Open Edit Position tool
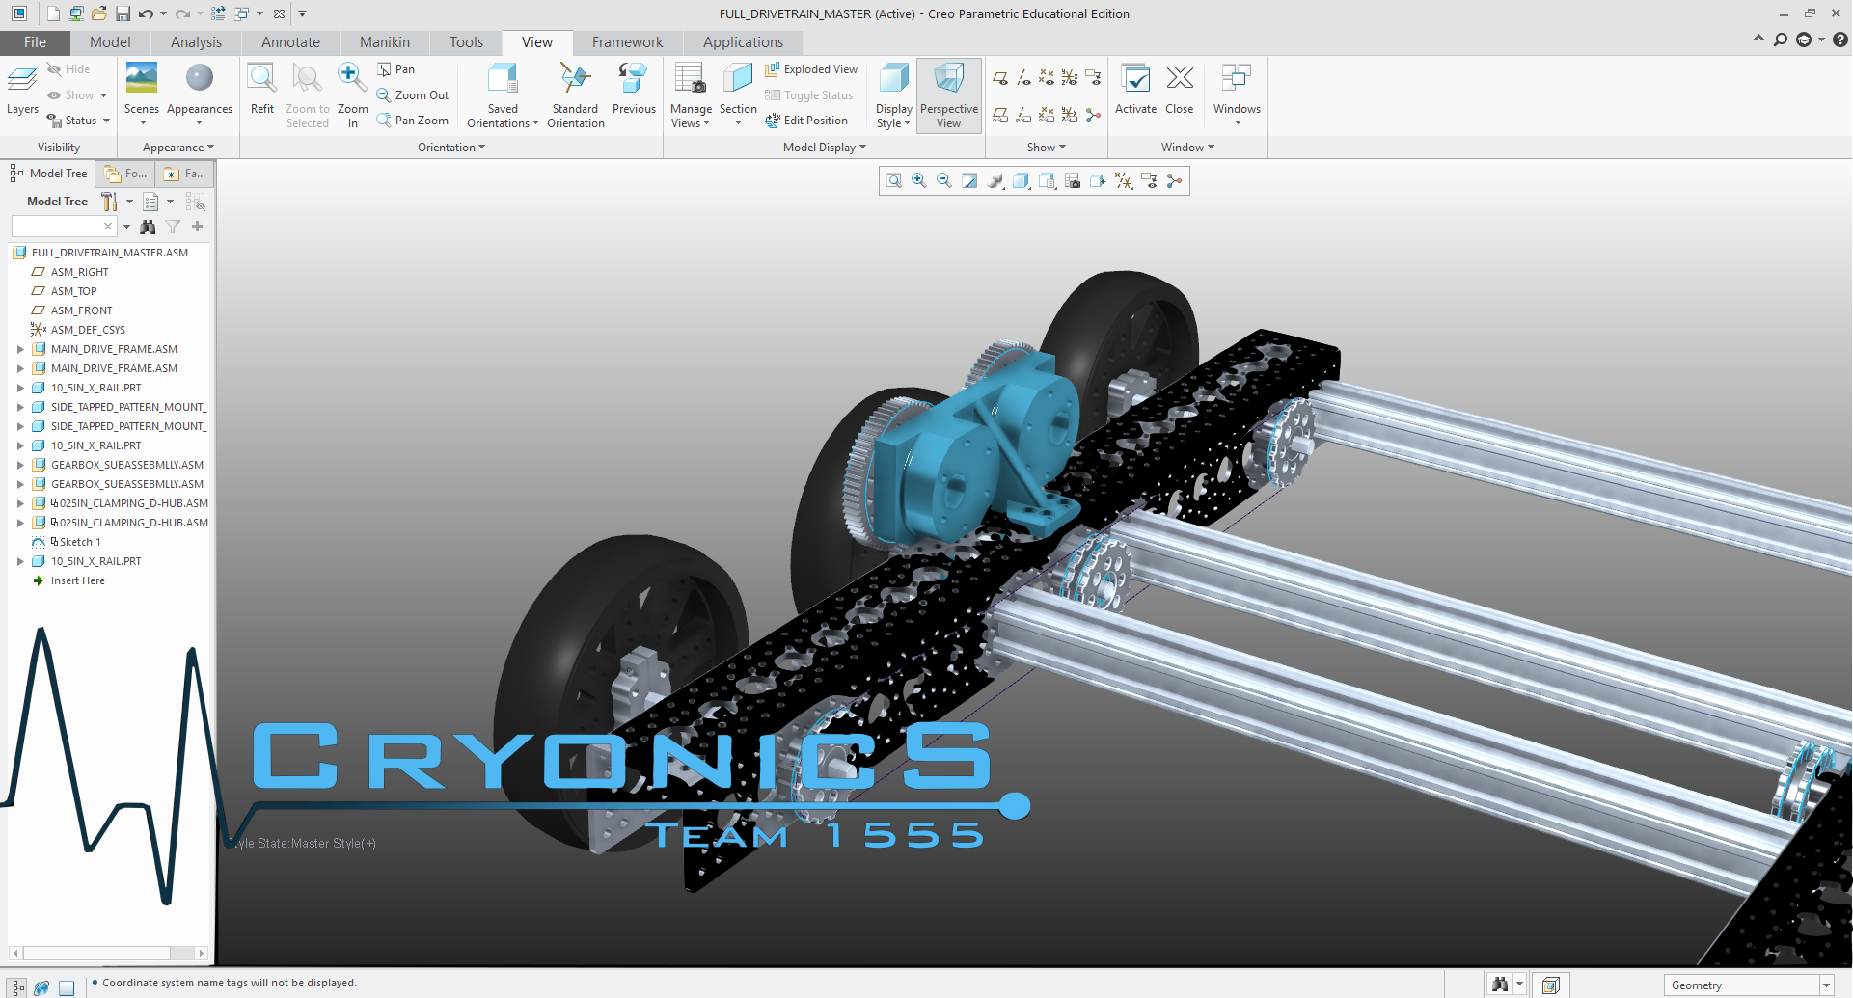1853x998 pixels. 806,121
